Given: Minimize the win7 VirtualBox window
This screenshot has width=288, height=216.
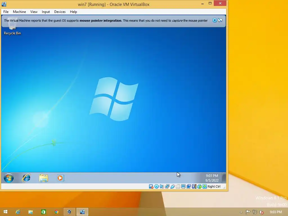Looking at the screenshot, I should 202,3.
